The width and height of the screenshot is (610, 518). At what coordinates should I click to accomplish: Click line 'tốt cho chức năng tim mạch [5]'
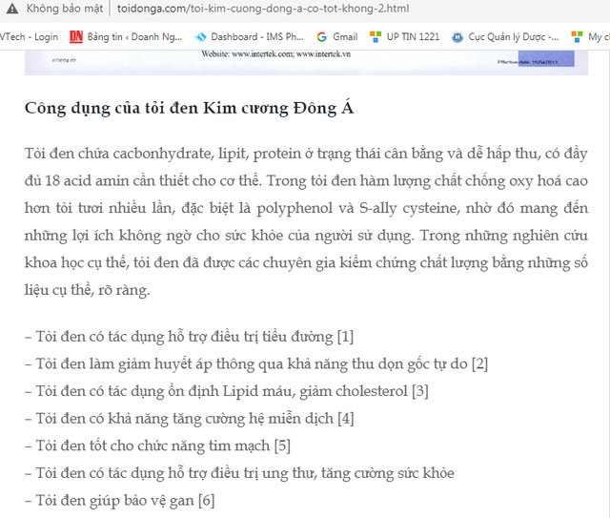click(191, 445)
